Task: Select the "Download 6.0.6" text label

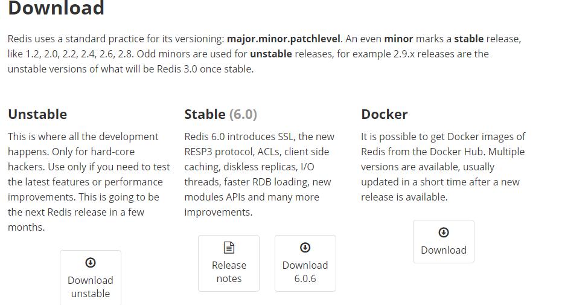Action: click(x=305, y=272)
